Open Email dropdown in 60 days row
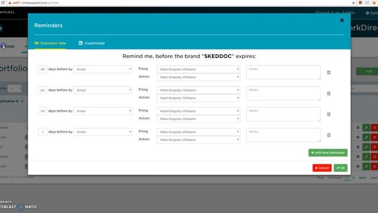This screenshot has width=378, height=213. [x=103, y=90]
